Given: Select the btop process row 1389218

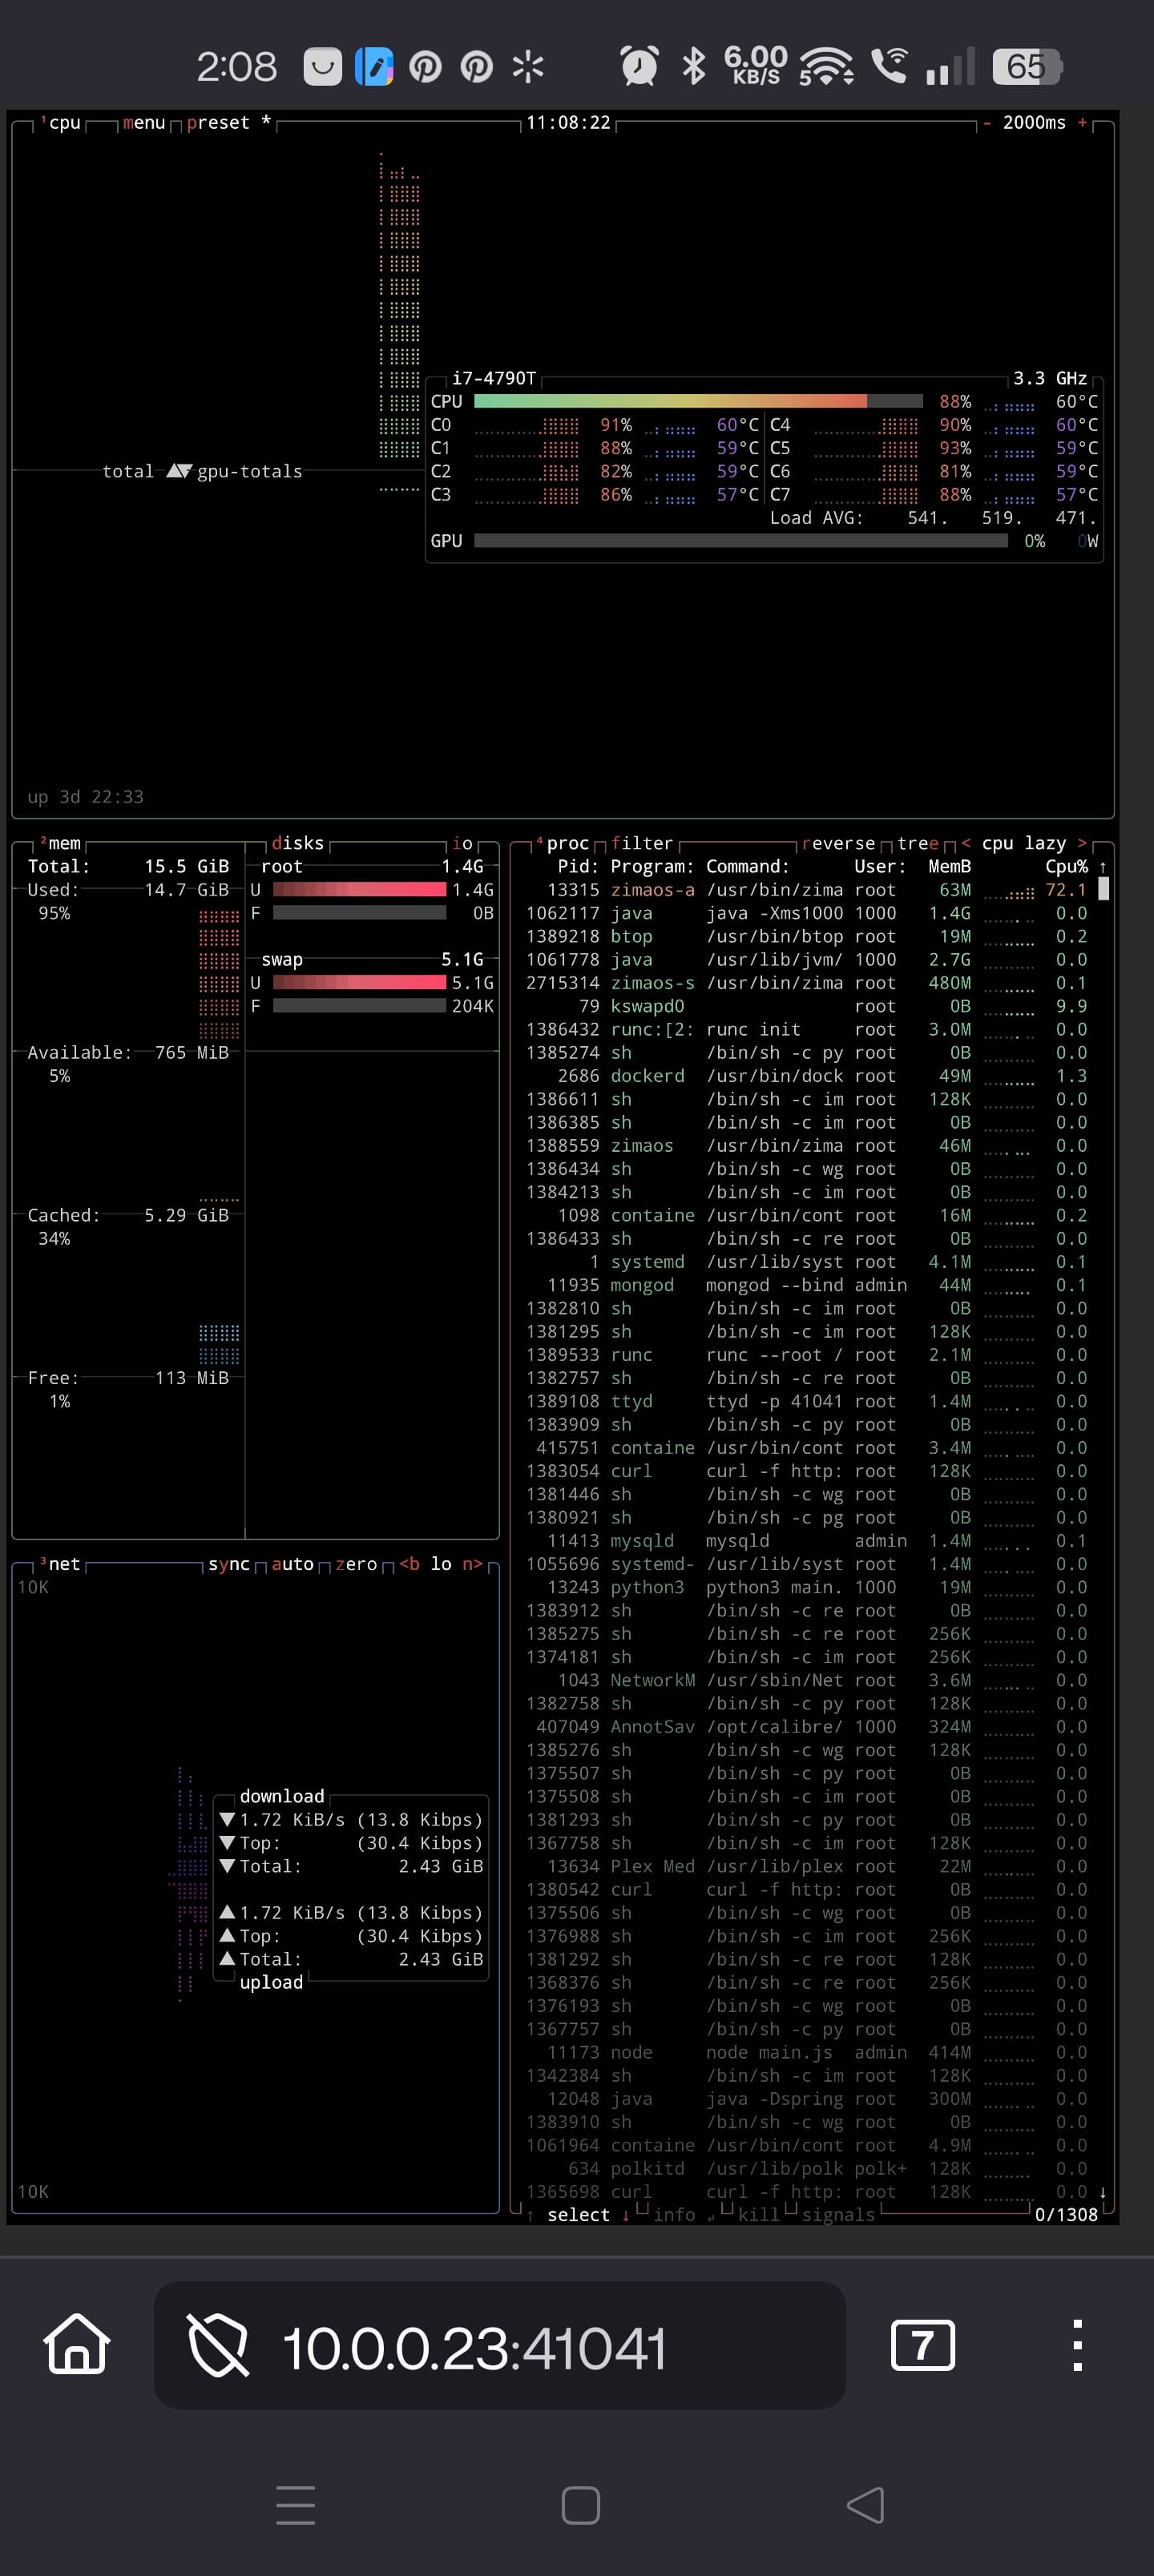Looking at the screenshot, I should coord(807,936).
